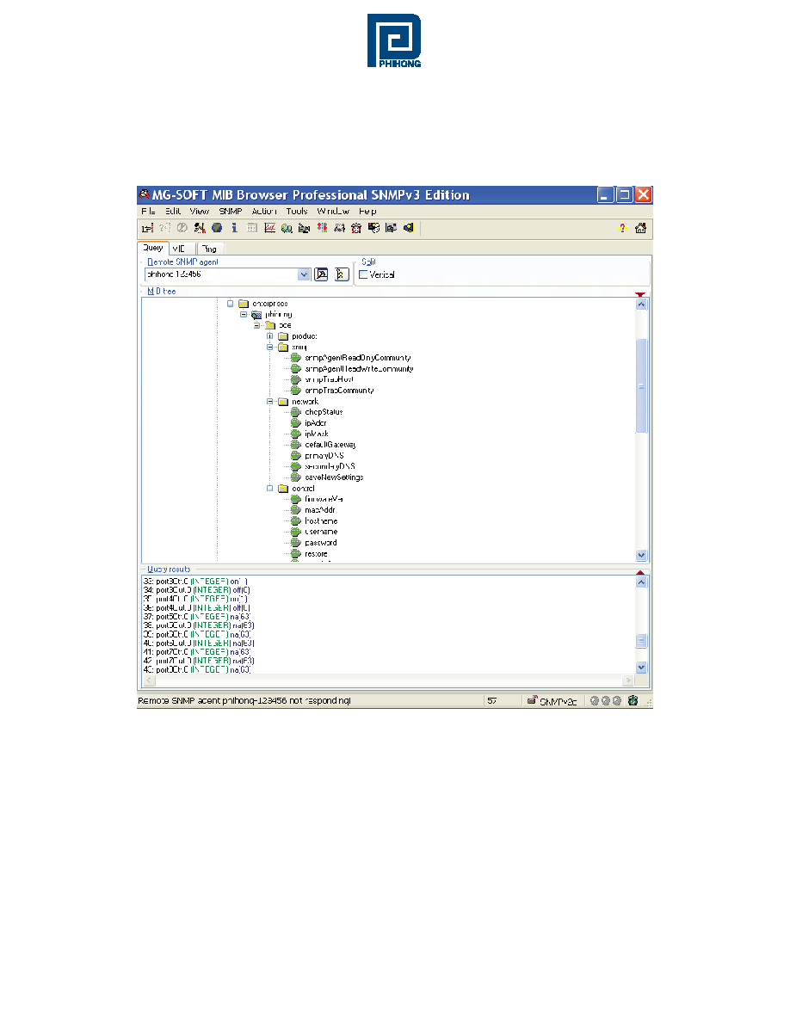
Task: Click the alarm clock trap ringer icon
Action: pyautogui.click(x=356, y=227)
